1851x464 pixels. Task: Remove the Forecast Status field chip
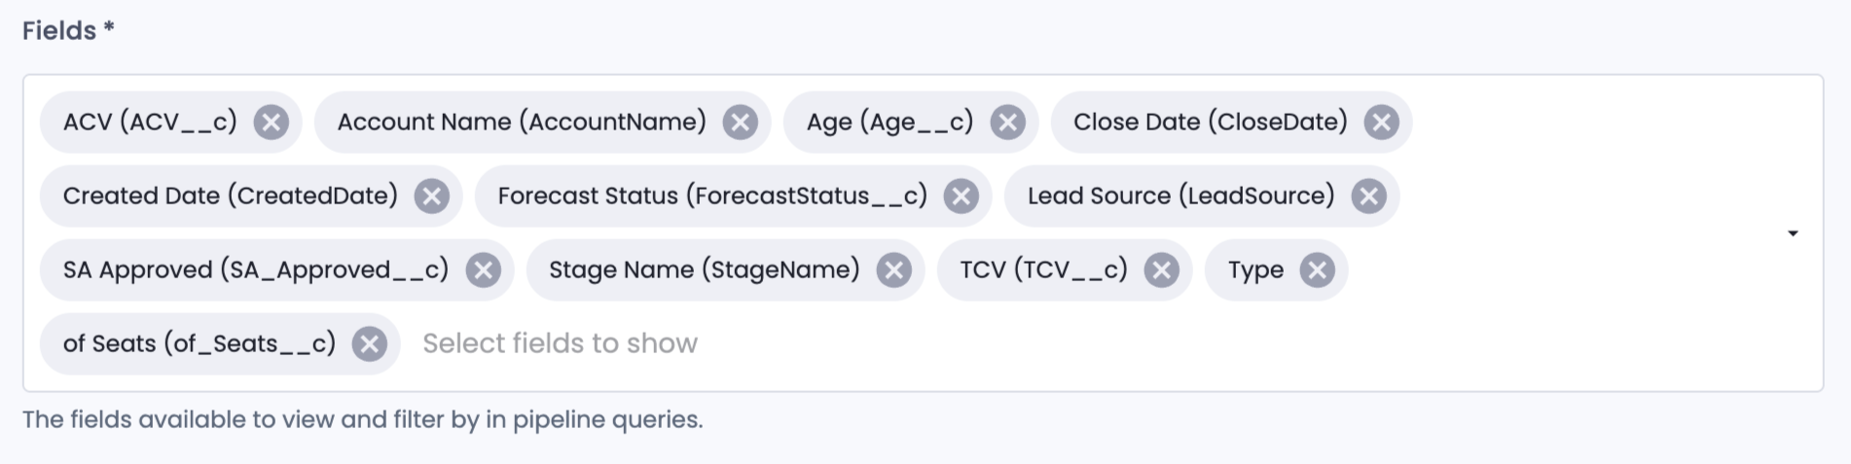(962, 196)
